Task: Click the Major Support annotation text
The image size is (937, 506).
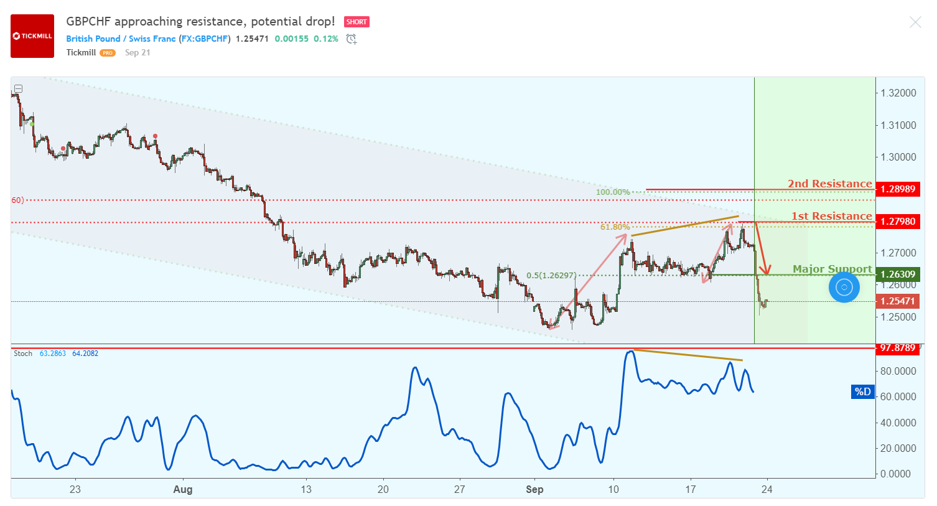Action: 832,269
